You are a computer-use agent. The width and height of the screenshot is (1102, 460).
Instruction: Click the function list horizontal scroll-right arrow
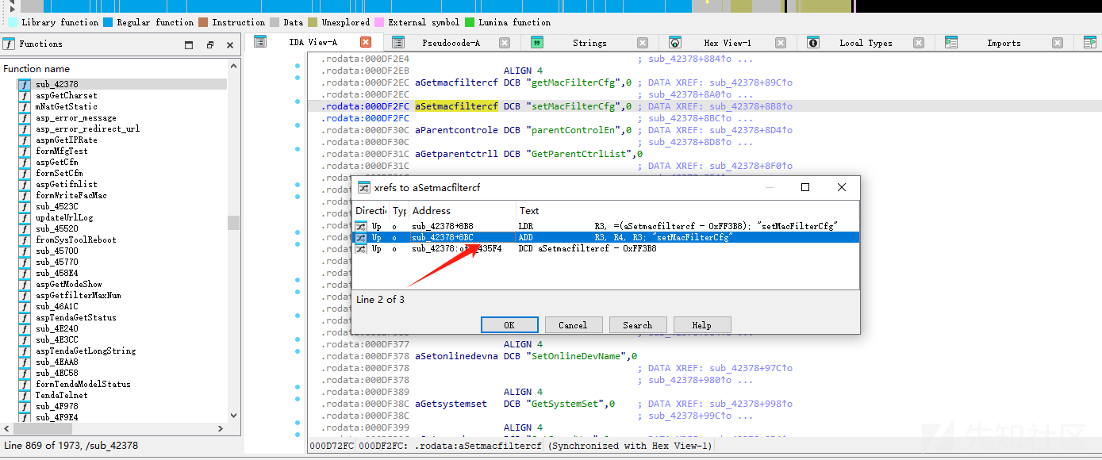(x=222, y=428)
